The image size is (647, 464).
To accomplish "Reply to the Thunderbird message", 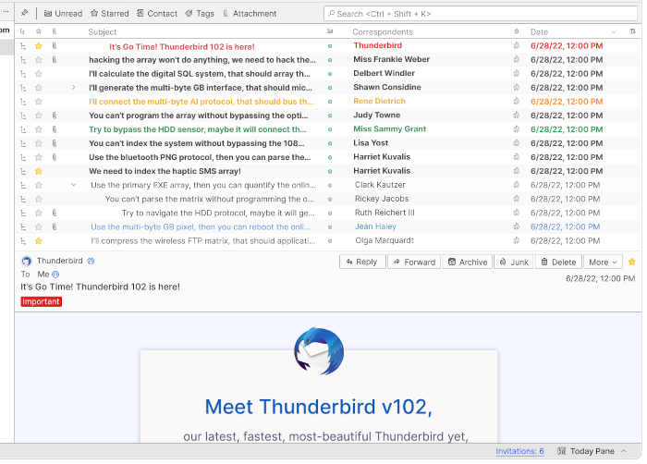I will tap(362, 262).
